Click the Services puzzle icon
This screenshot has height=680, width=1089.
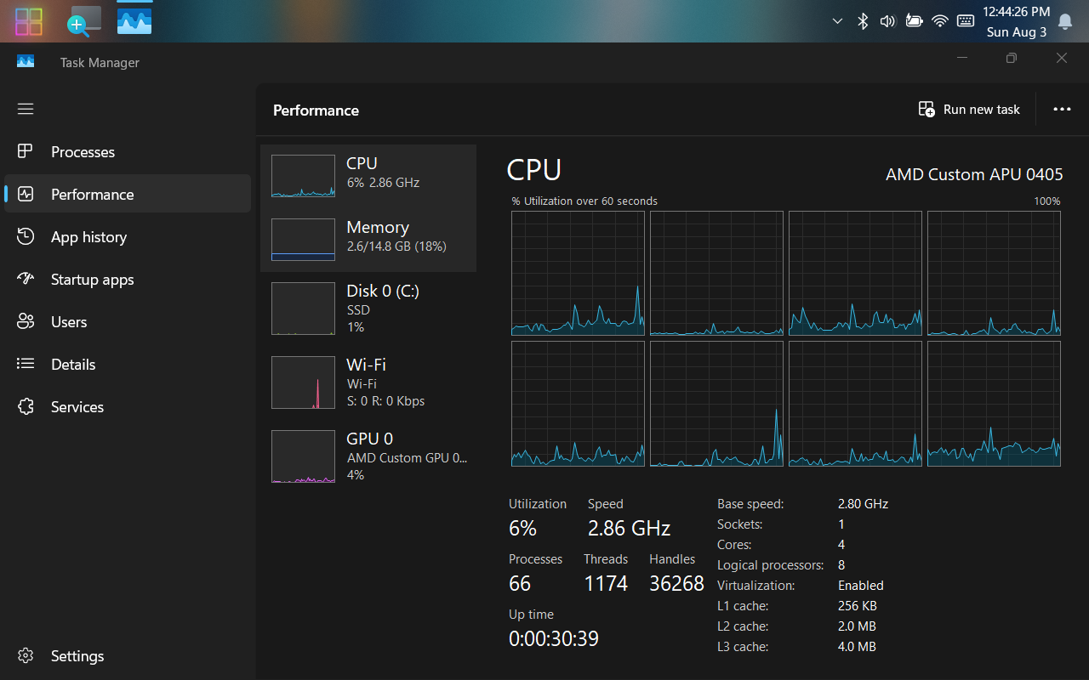pyautogui.click(x=26, y=406)
